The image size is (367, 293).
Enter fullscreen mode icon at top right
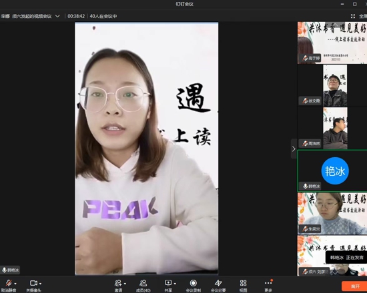point(353,16)
